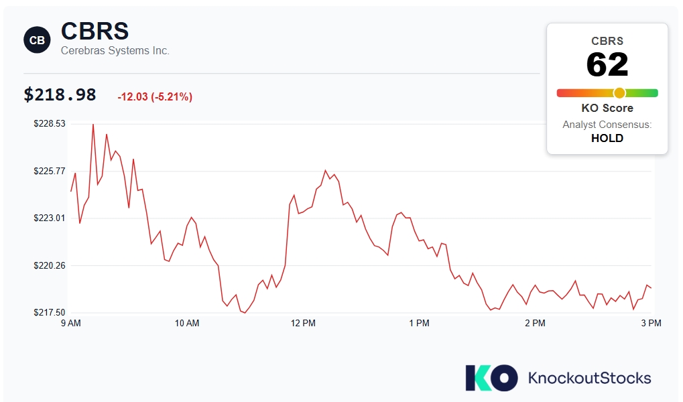Click the KO Score label
Viewport: 683px width, 402px height.
point(607,108)
